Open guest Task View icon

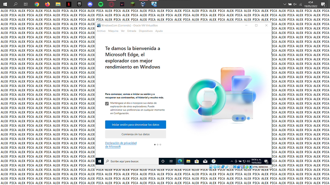(x=171, y=161)
